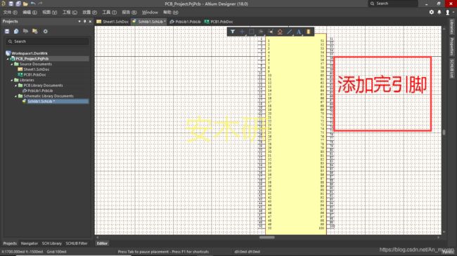The height and width of the screenshot is (256, 457).
Task: Open the Window menu
Action: coord(150,12)
